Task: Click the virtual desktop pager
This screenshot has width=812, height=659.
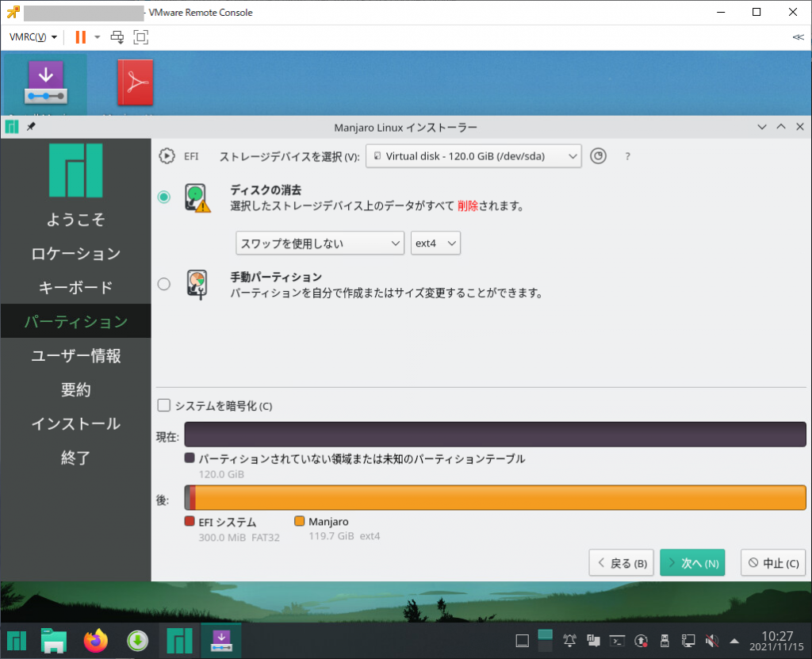Action: click(x=546, y=641)
